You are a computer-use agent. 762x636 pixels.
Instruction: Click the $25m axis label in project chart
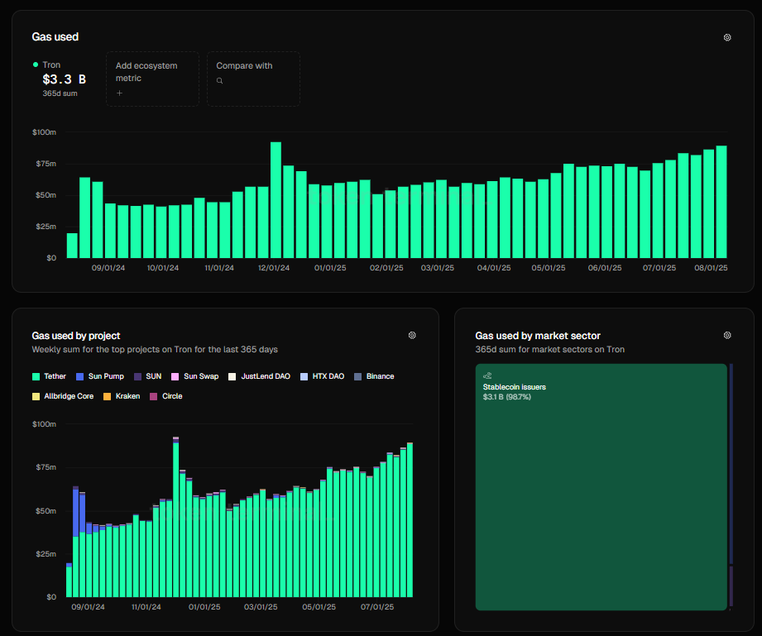coord(46,554)
